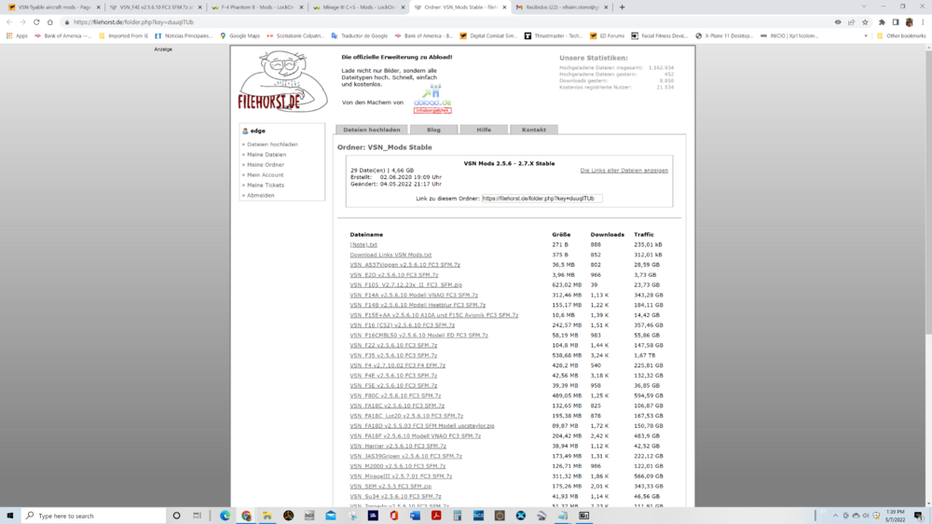Click the Windows taskbar search box

click(x=94, y=516)
